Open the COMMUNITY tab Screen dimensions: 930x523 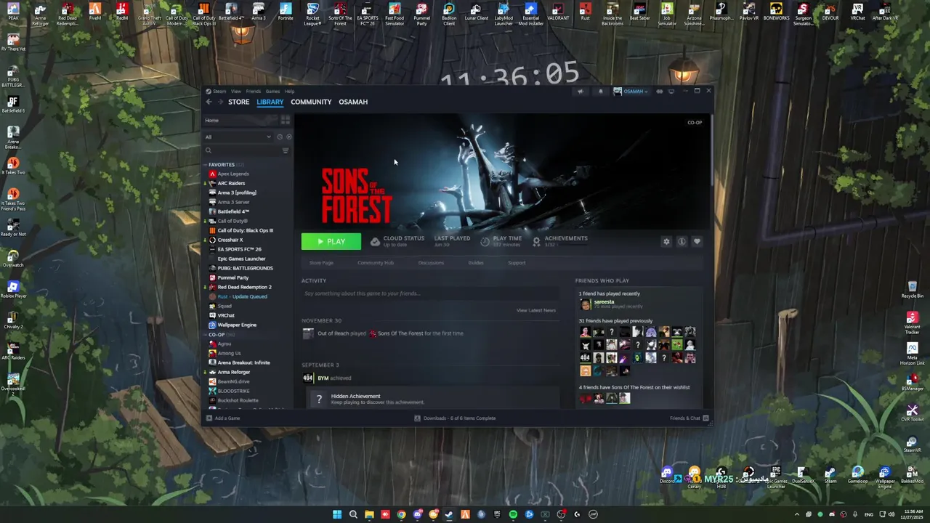[311, 102]
